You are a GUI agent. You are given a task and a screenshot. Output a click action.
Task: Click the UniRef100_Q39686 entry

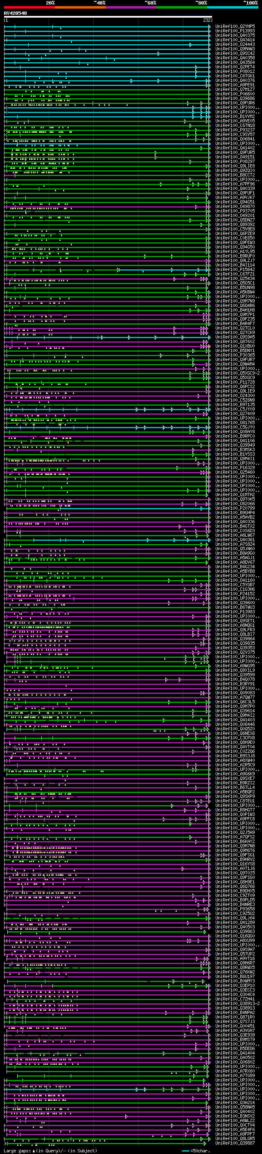pyautogui.click(x=235, y=99)
